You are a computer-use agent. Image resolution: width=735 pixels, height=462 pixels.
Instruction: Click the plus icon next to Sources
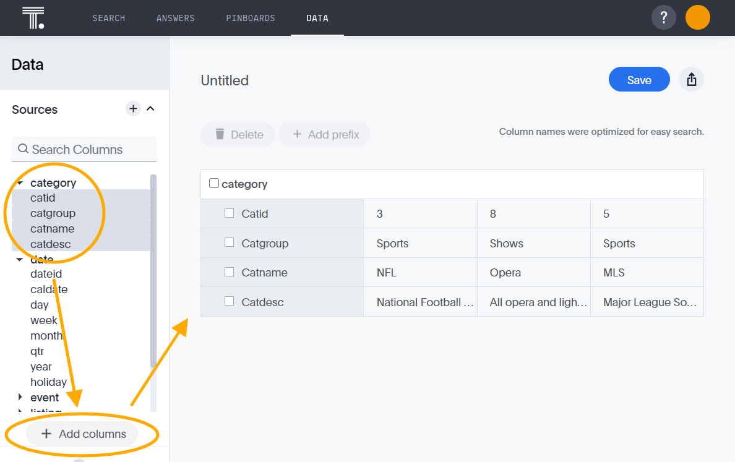tap(133, 109)
